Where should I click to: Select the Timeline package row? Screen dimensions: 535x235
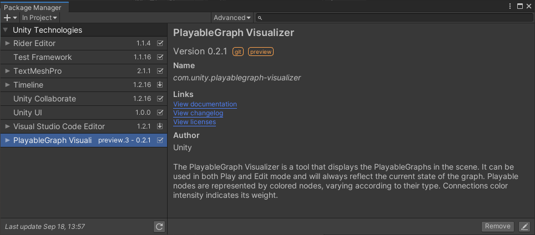[84, 85]
